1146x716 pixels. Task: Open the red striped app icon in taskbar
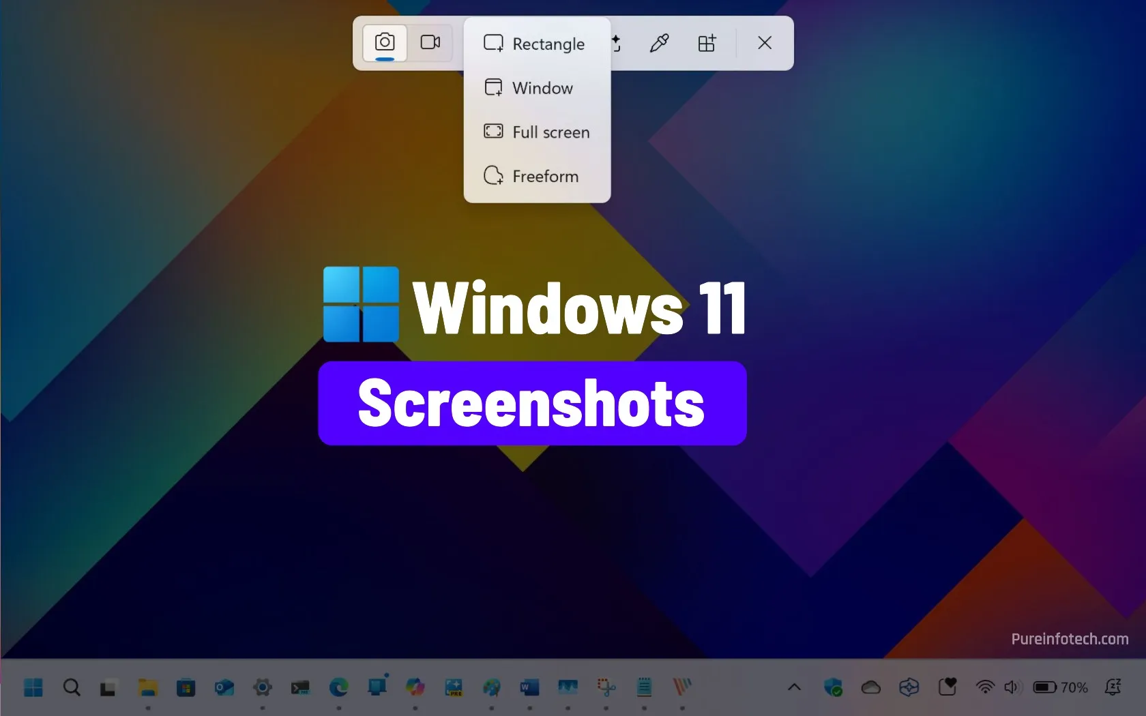(682, 687)
